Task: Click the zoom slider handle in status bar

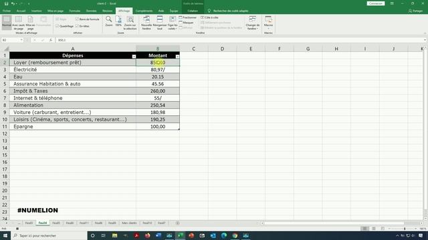Action: tap(405, 229)
